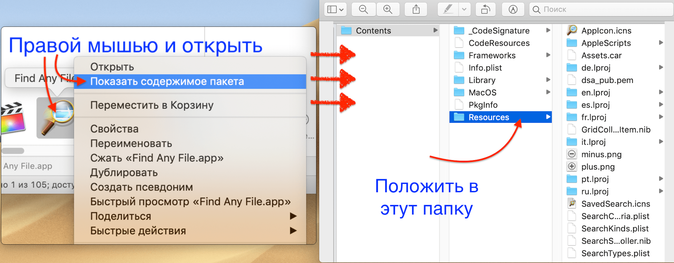Rotate using the rotate toolbar icon
Image resolution: width=674 pixels, height=263 pixels.
tap(485, 9)
